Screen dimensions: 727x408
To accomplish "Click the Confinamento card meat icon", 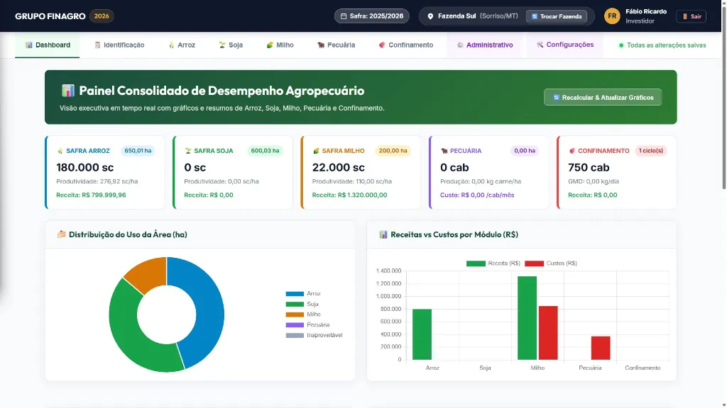I will 572,151.
